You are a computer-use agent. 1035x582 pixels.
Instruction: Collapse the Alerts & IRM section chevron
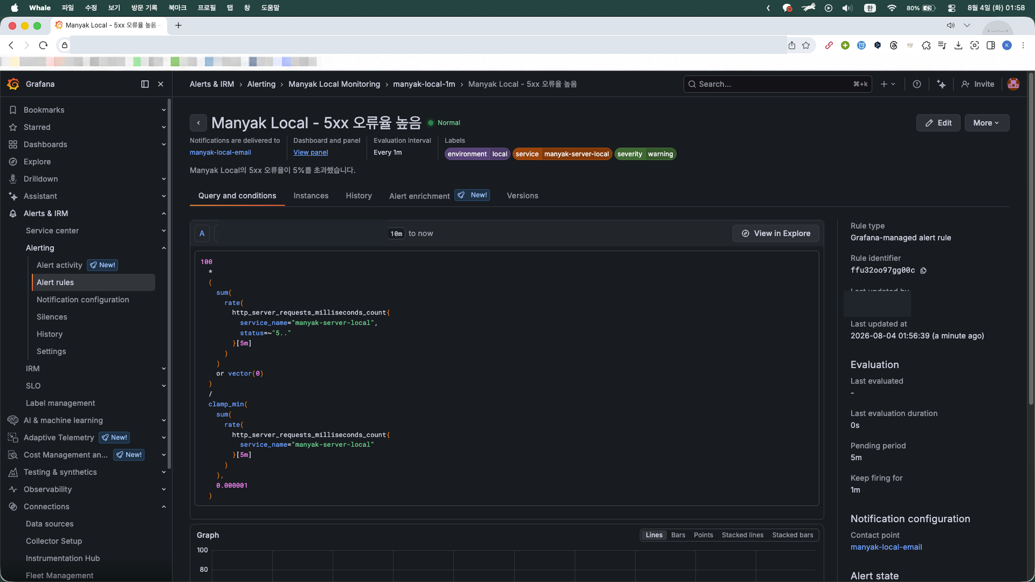tap(163, 213)
